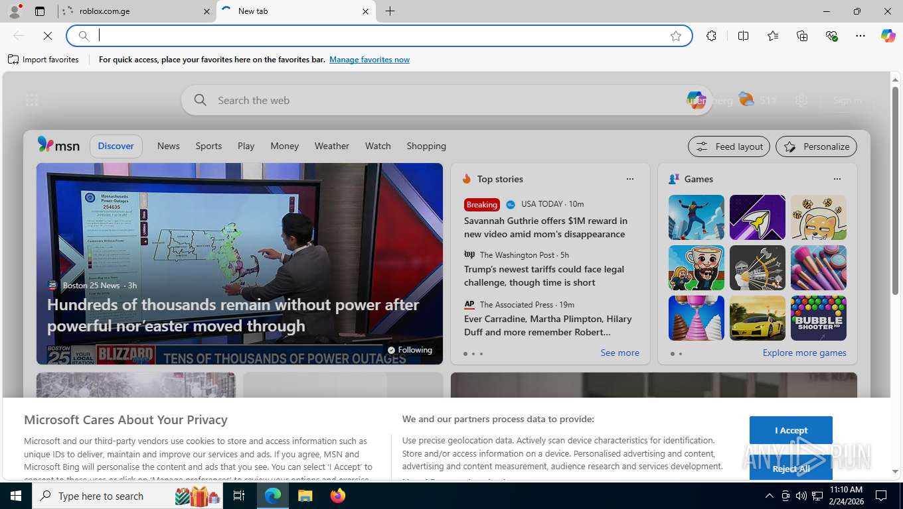Open Ever Carradine Robert story
This screenshot has height=509, width=903.
[548, 325]
